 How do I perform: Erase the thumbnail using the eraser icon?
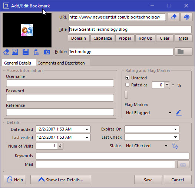coord(6,52)
